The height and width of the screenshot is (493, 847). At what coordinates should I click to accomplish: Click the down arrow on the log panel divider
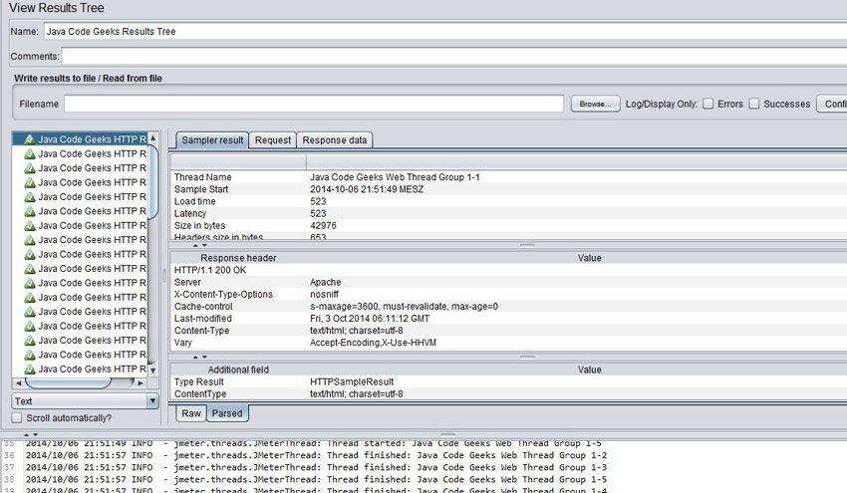click(36, 434)
